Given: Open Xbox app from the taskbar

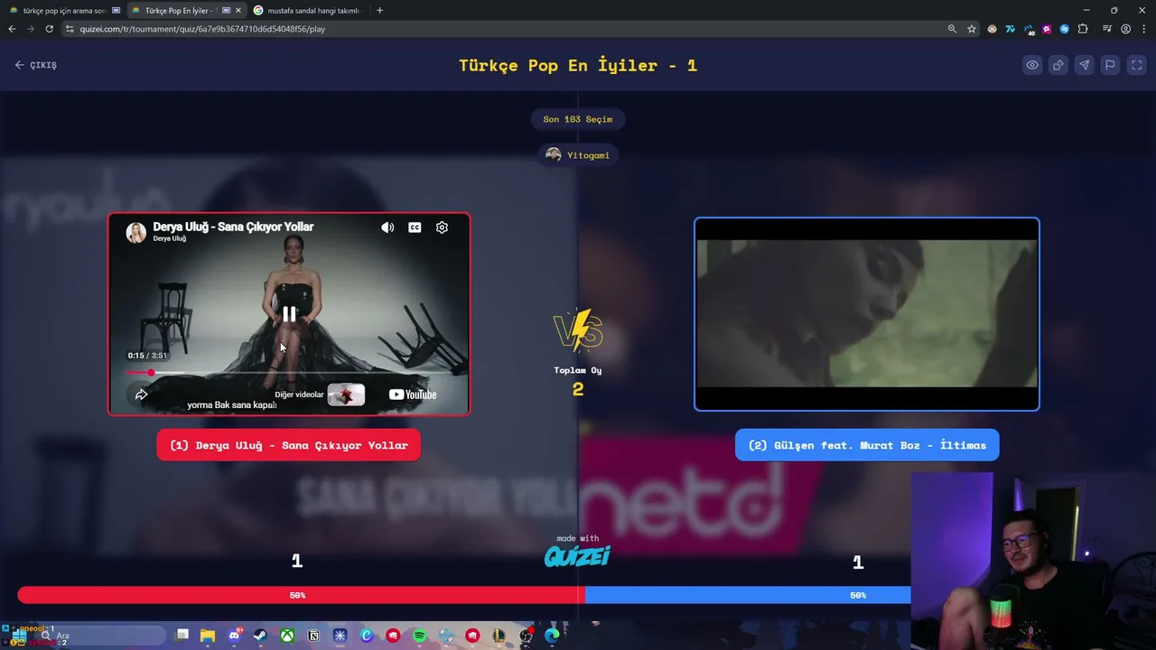Looking at the screenshot, I should pyautogui.click(x=287, y=636).
